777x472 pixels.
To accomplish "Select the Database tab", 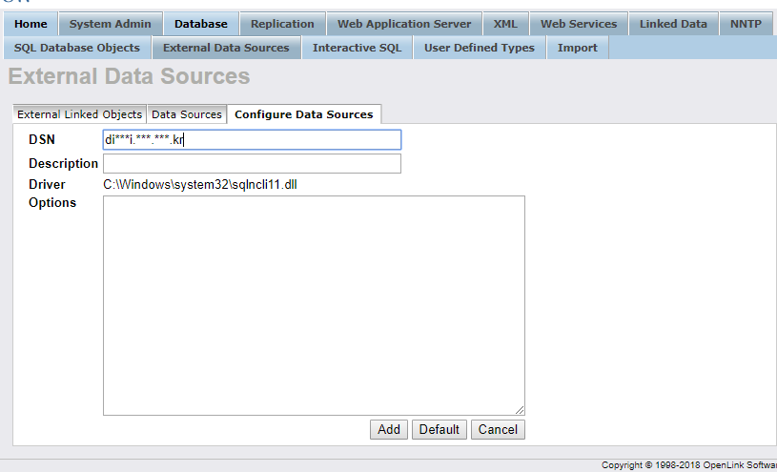I will 200,24.
